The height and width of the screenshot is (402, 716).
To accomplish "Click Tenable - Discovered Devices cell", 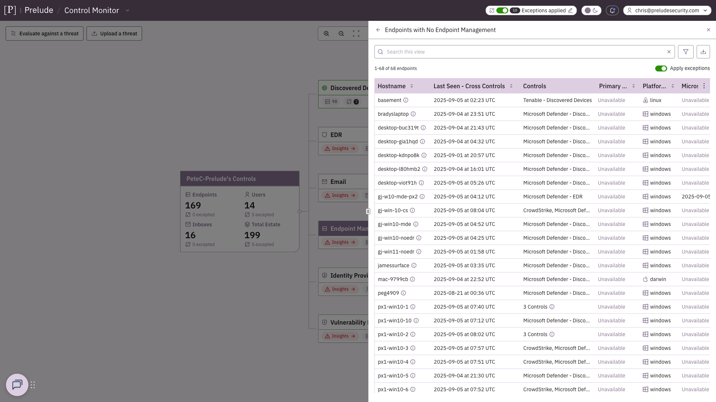I will coord(557,100).
